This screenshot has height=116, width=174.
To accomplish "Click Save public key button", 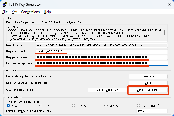I will point(107,90).
